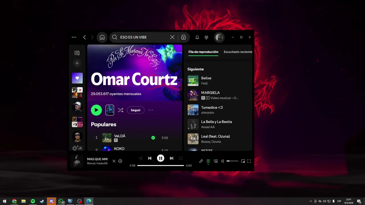Open WhatsApp from the taskbar

click(61, 201)
